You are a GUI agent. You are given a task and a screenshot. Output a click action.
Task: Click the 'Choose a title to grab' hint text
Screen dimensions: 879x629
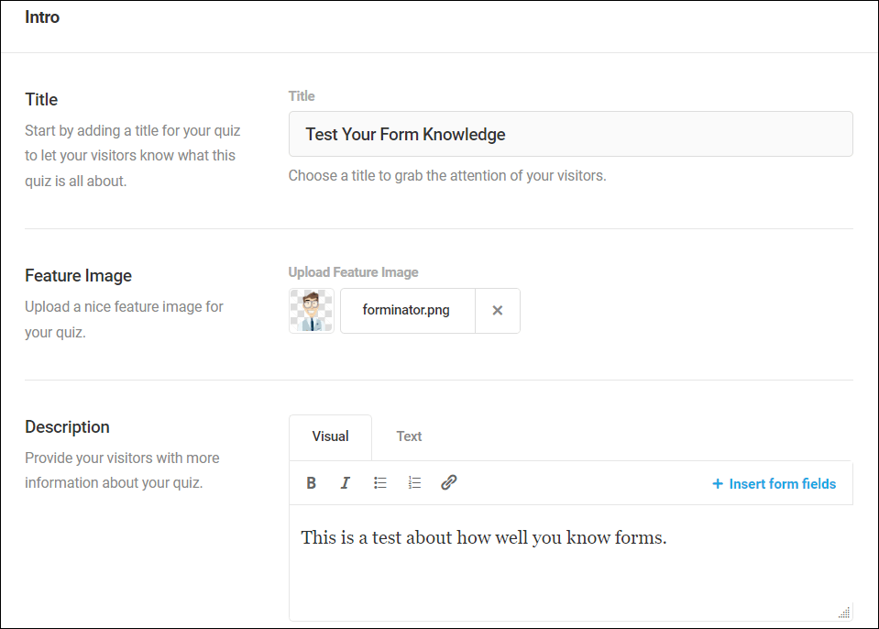447,176
